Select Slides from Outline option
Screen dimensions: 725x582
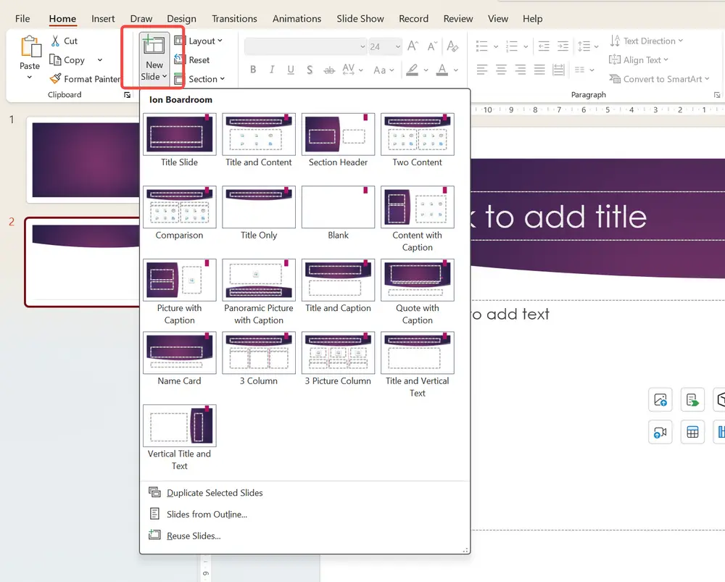pos(207,514)
